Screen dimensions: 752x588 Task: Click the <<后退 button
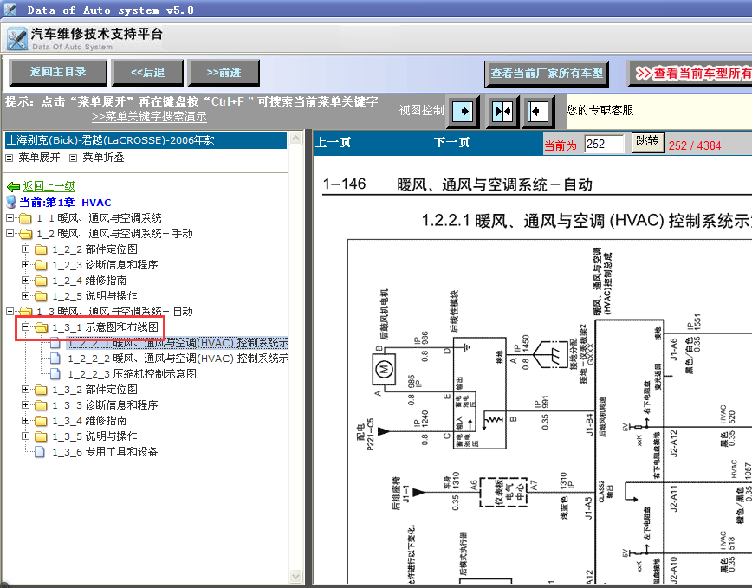click(147, 73)
